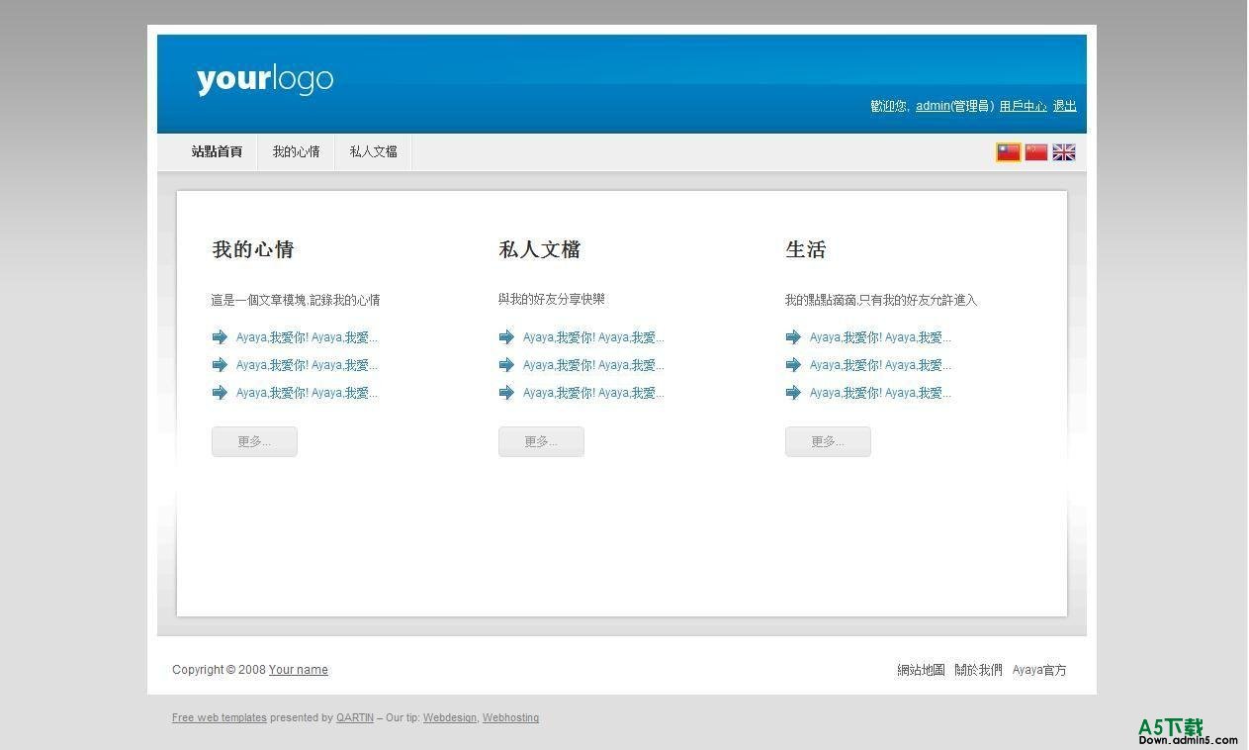1249x750 pixels.
Task: Log out using the 退出 link
Action: coord(1064,106)
